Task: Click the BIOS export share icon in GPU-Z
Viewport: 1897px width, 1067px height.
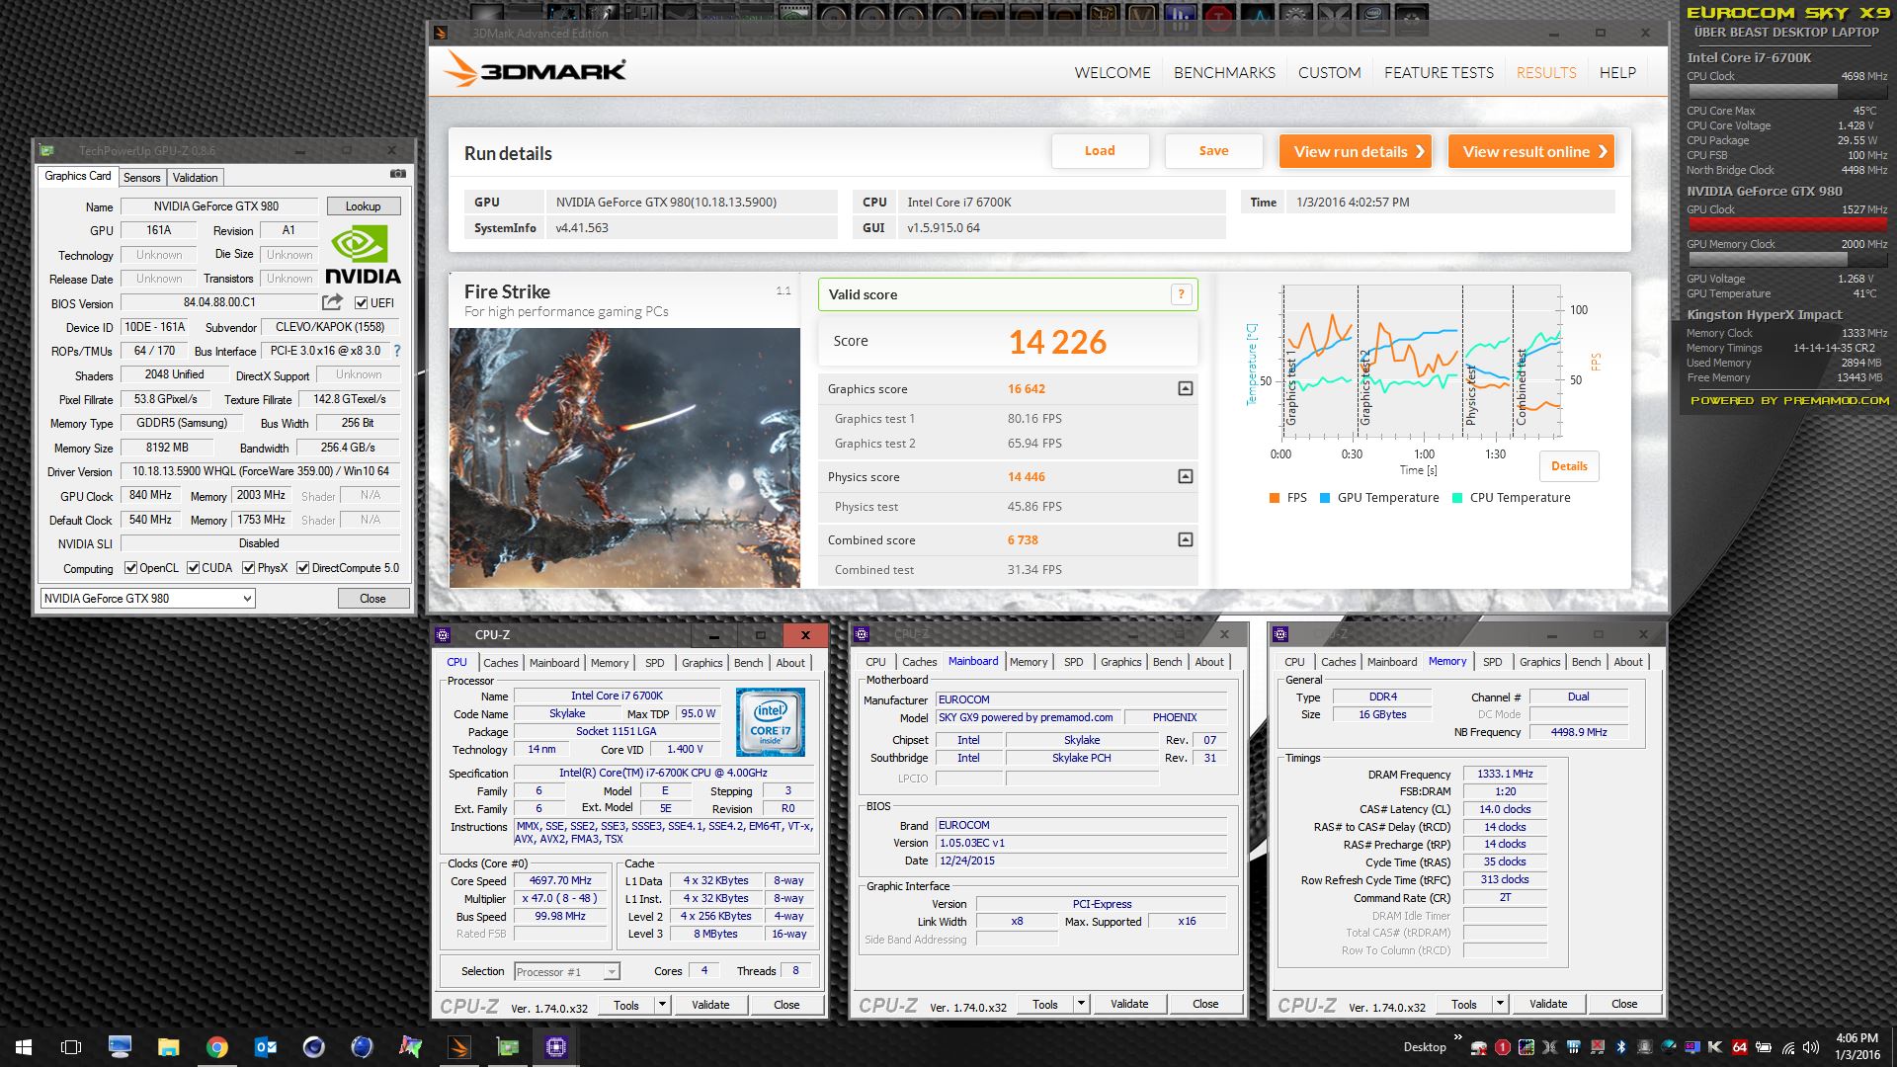Action: point(332,302)
